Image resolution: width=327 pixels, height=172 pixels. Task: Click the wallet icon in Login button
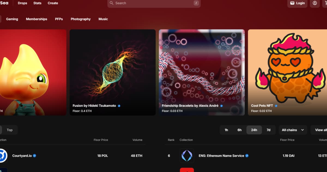coord(292,3)
